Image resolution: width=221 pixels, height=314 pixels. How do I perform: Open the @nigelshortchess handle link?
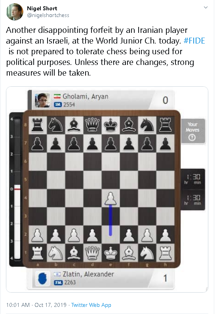click(x=48, y=15)
